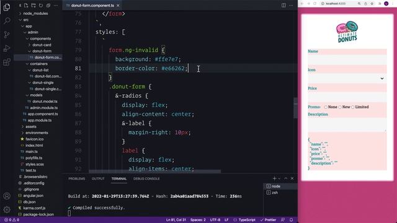Switch to the PROBLEMS panel tab

click(x=77, y=178)
